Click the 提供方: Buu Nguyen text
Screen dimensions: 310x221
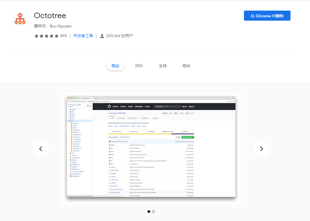coord(53,26)
